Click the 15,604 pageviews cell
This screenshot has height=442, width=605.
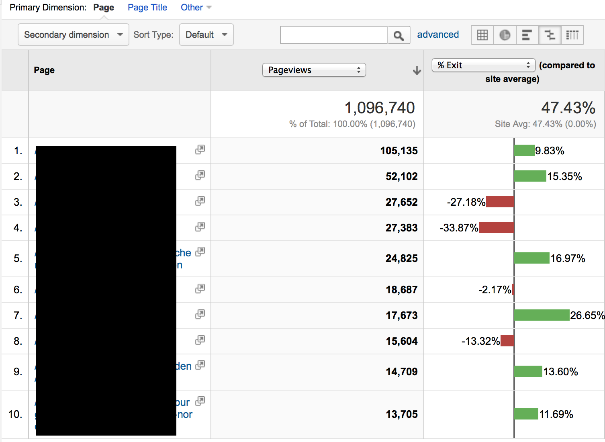(x=402, y=341)
